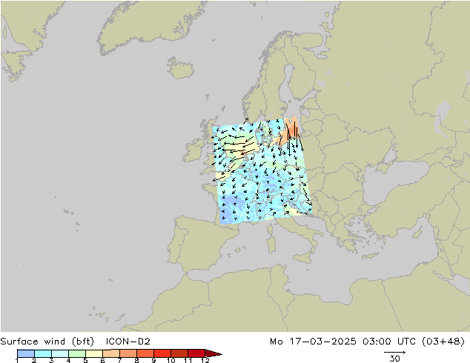Pick the light orange 6–7 bft swatch
Screen dimensions: 470x363
111,353
